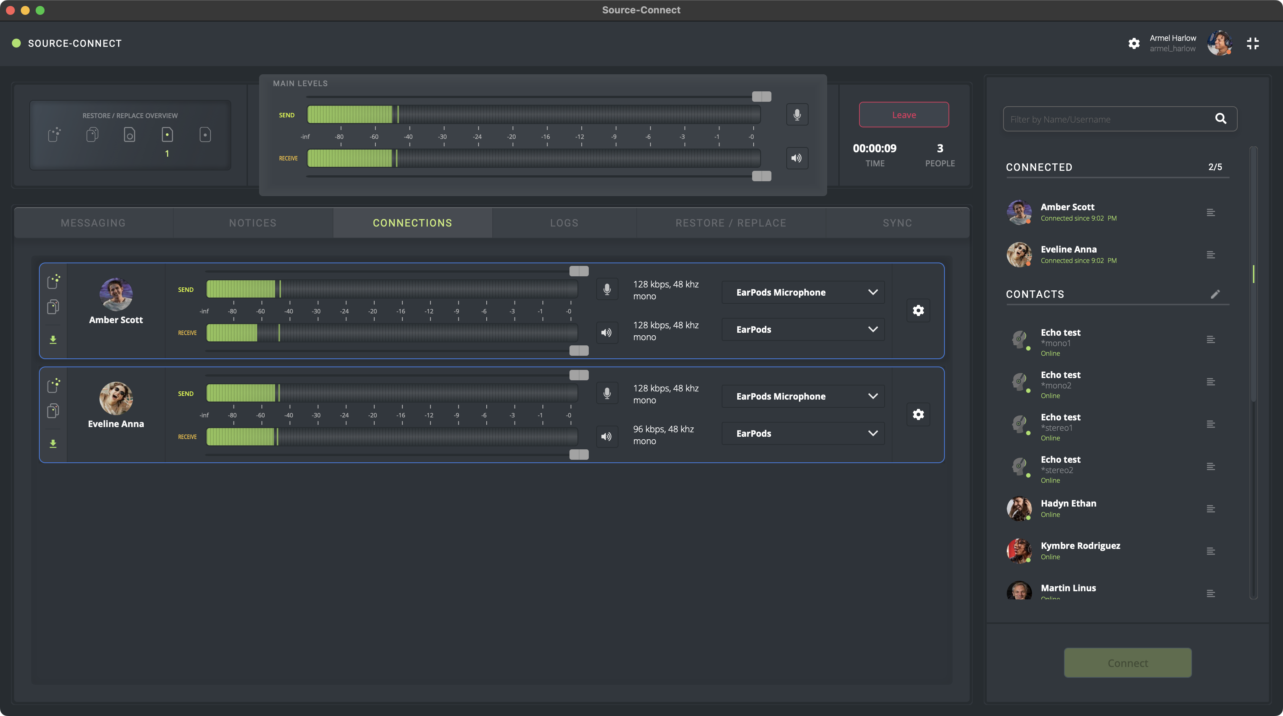Click copy files icon in Amber Scott's row
Viewport: 1283px width, 716px height.
point(53,307)
